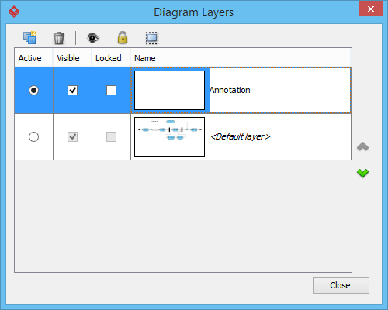Uncheck Visible for the Annotation layer
Screen dimensions: 388x310
coord(72,91)
